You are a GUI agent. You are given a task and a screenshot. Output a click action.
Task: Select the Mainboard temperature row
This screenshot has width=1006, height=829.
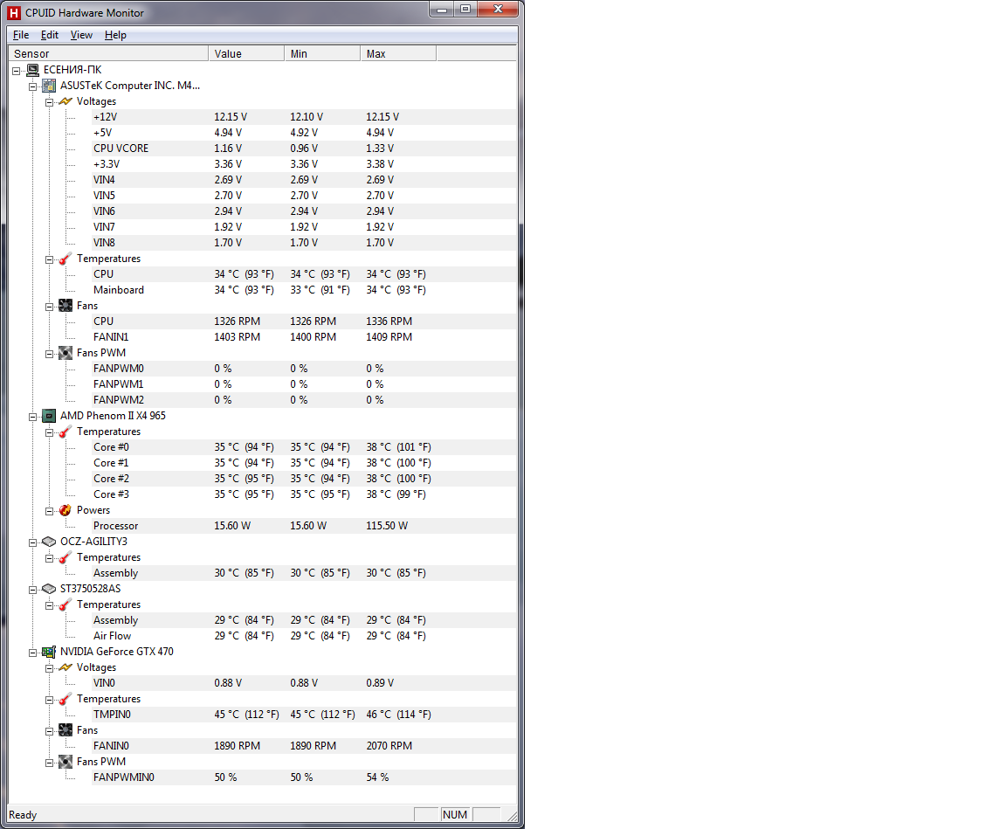click(x=304, y=290)
